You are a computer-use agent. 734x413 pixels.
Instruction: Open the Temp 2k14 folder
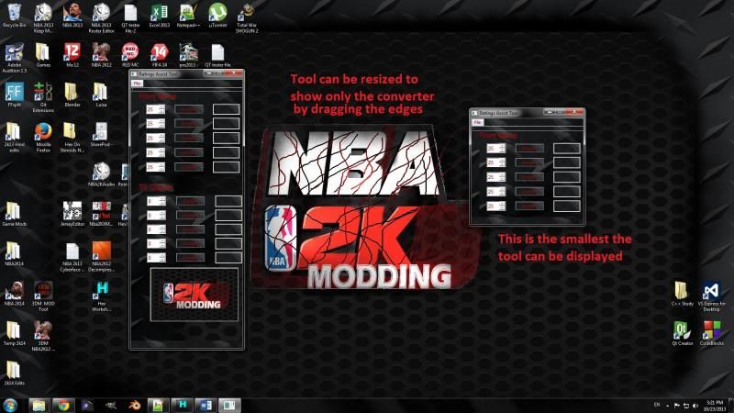[14, 333]
